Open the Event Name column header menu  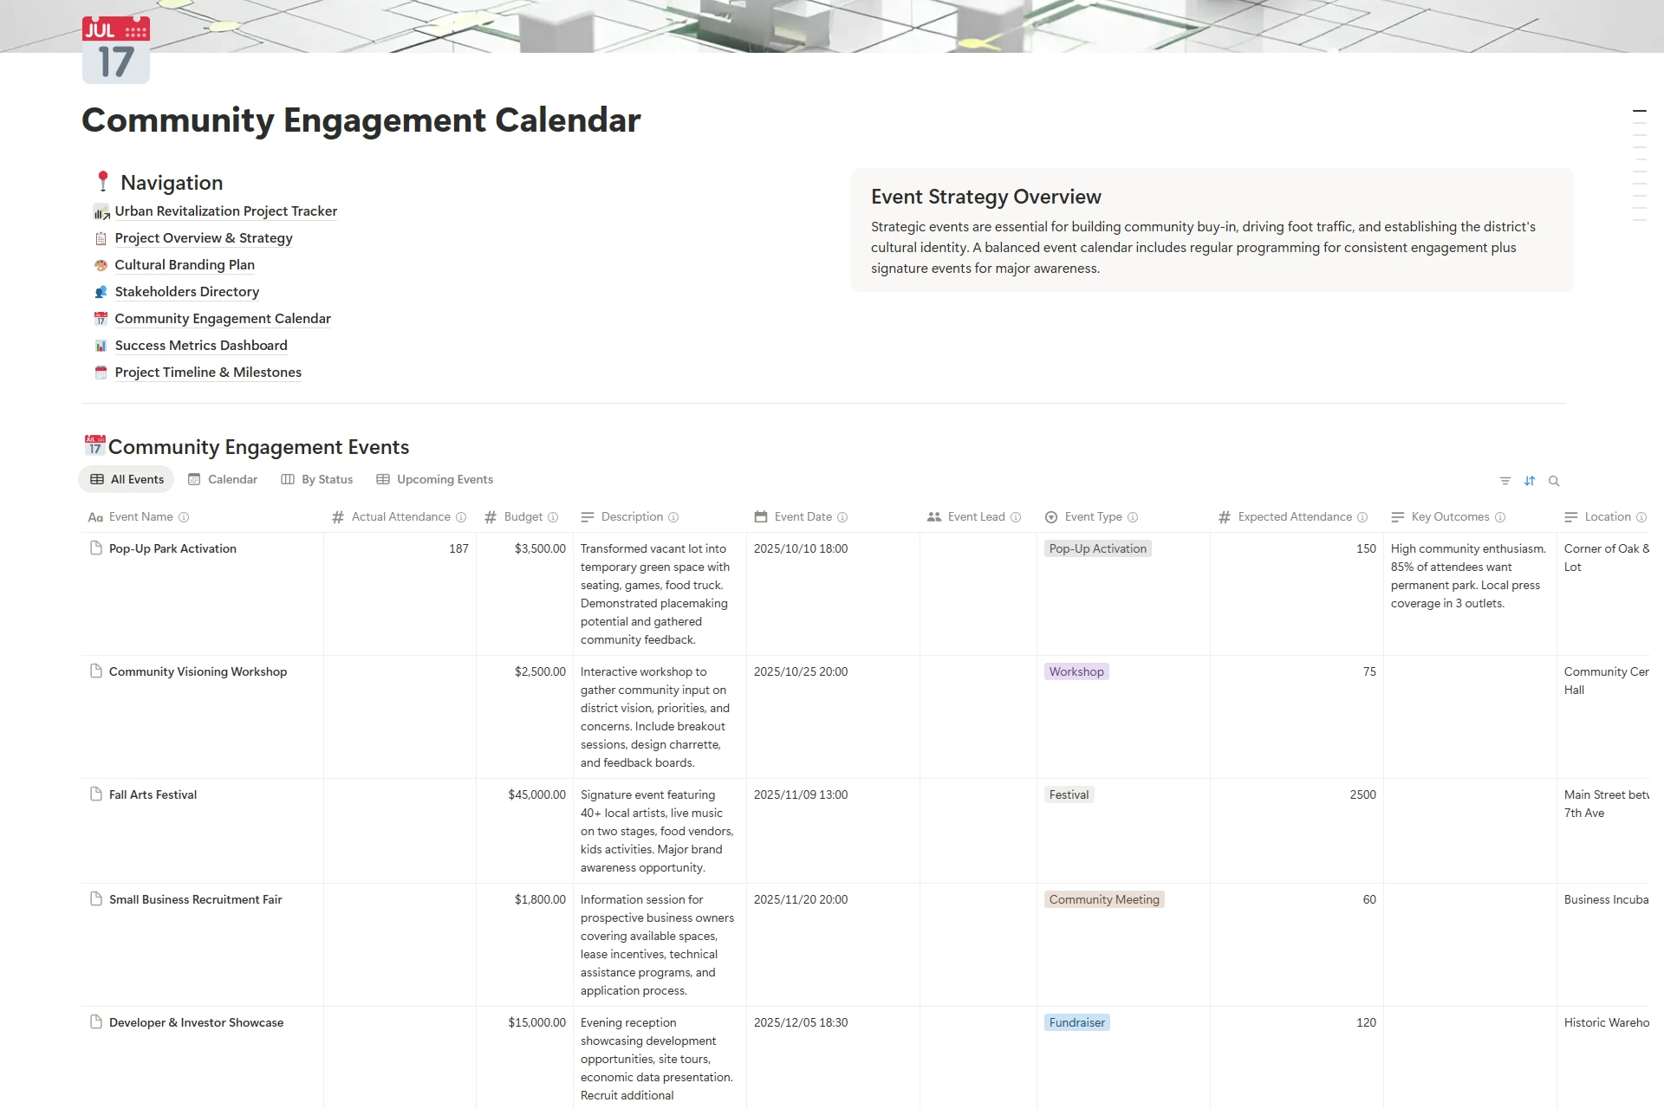(140, 517)
